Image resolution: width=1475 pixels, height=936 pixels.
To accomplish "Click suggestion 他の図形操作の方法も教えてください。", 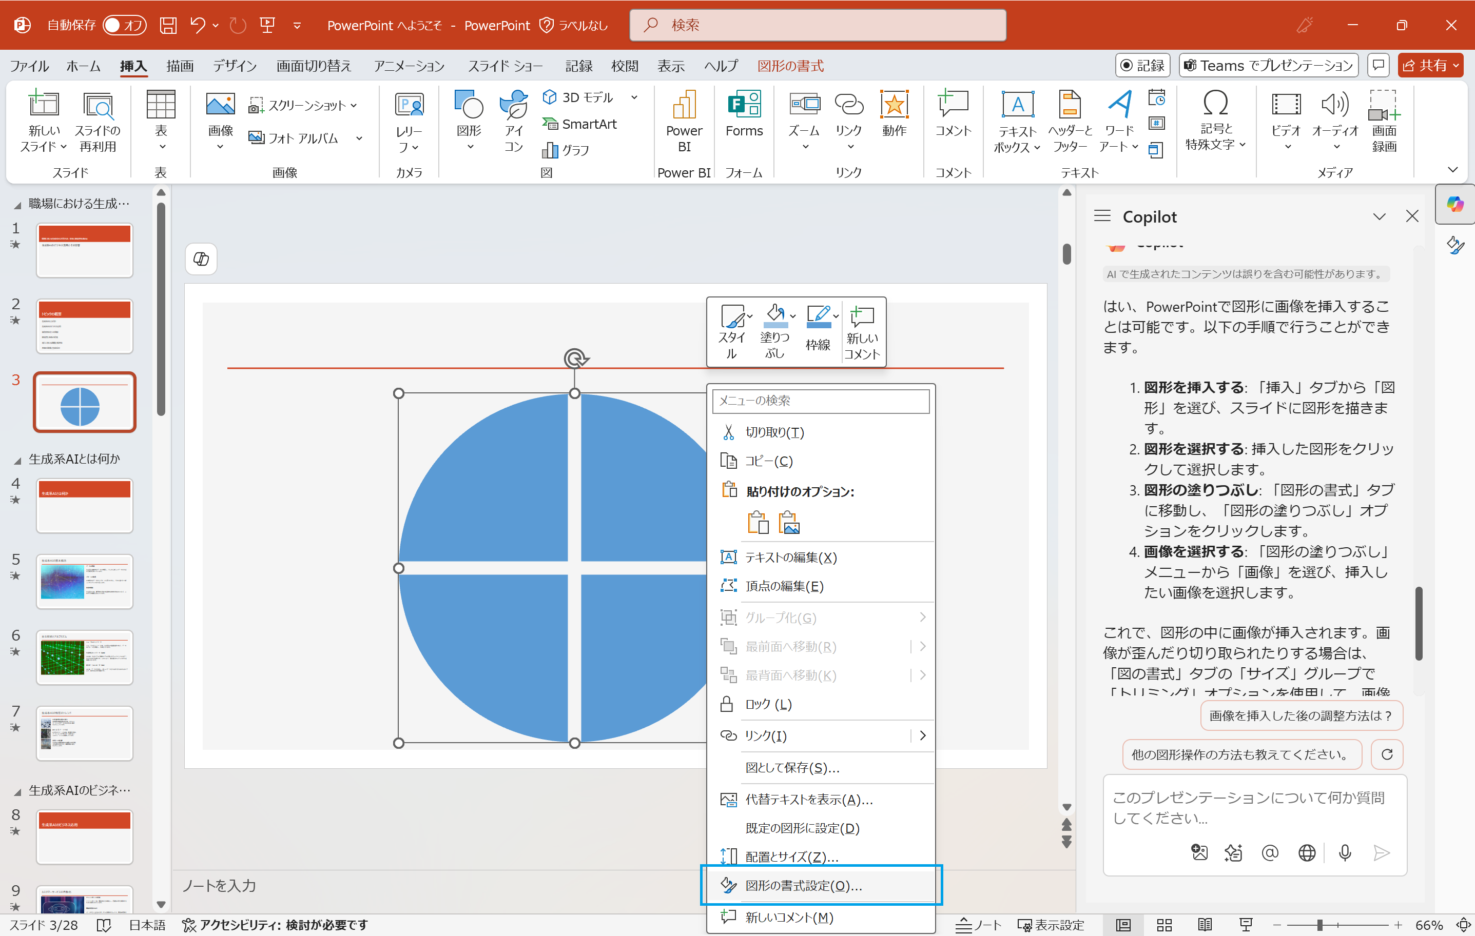I will click(1241, 754).
